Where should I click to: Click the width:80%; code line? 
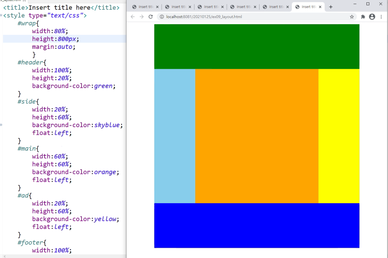tap(50, 31)
